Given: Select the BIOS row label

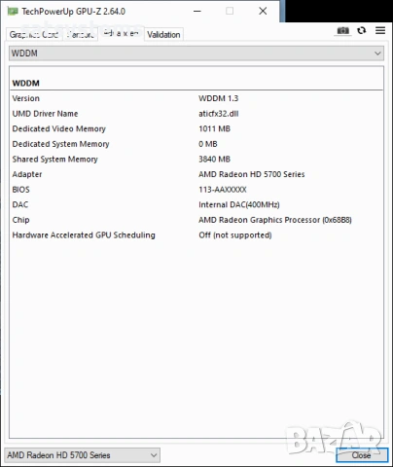Looking at the screenshot, I should [21, 190].
